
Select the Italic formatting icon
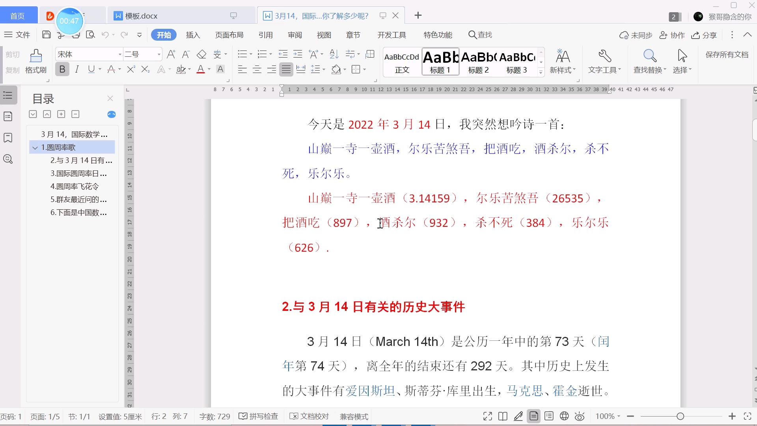77,69
